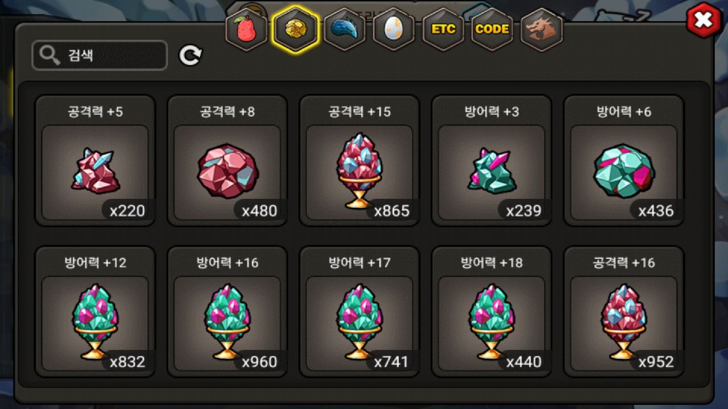The height and width of the screenshot is (409, 728).
Task: Click the refresh arrow icon beside search
Action: tap(191, 55)
